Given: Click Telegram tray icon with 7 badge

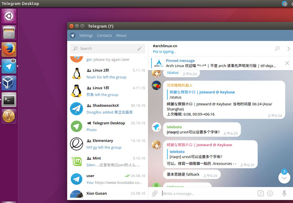Looking at the screenshot, I should tap(285, 3).
